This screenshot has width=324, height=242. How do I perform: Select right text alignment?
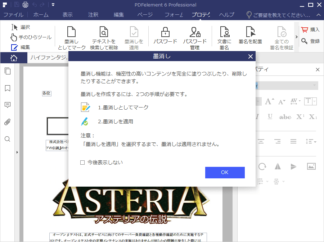point(277,141)
